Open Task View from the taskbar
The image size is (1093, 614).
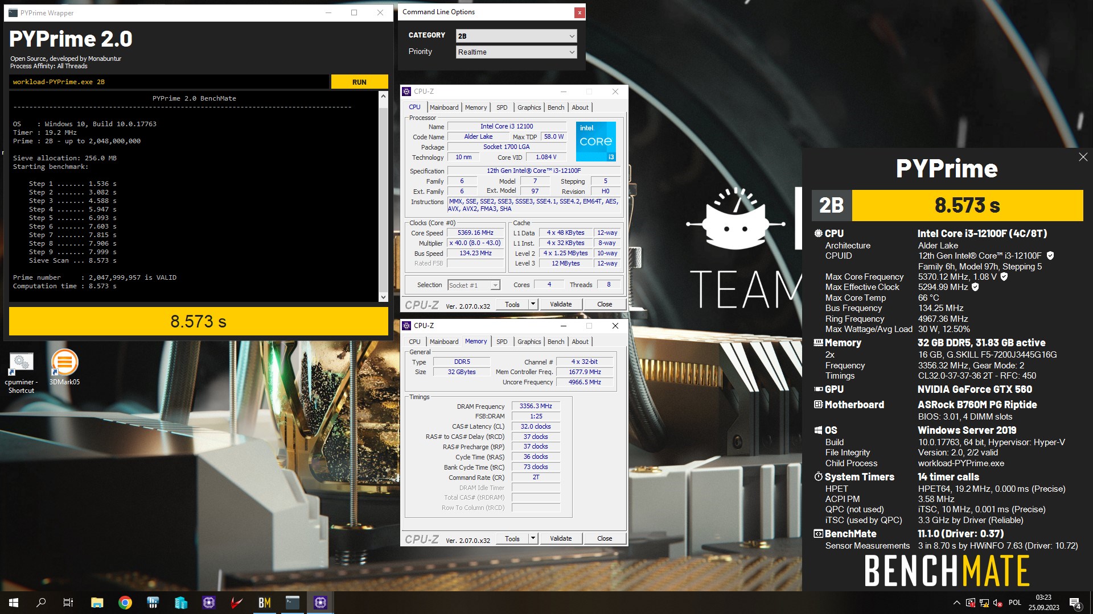[x=68, y=603]
